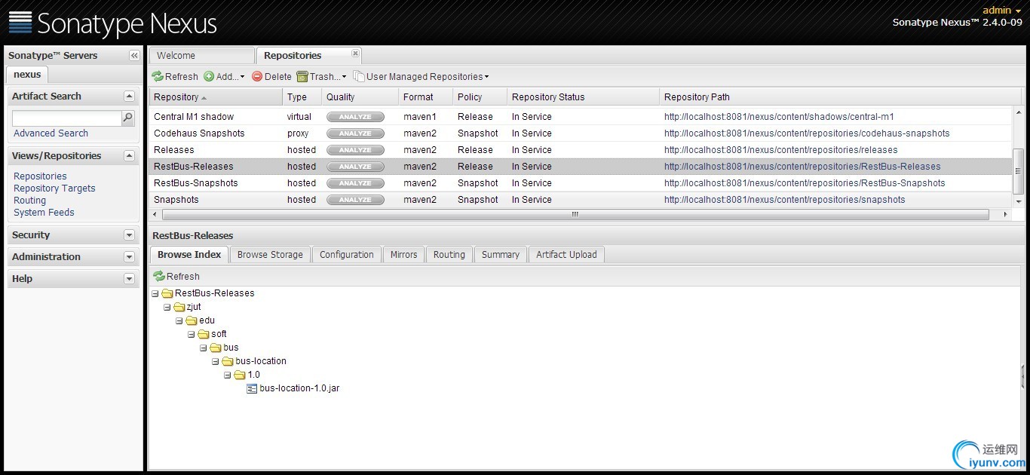Screen dimensions: 1030x475
Task: Select bus-location-1.0.jar artifact file
Action: tap(299, 388)
